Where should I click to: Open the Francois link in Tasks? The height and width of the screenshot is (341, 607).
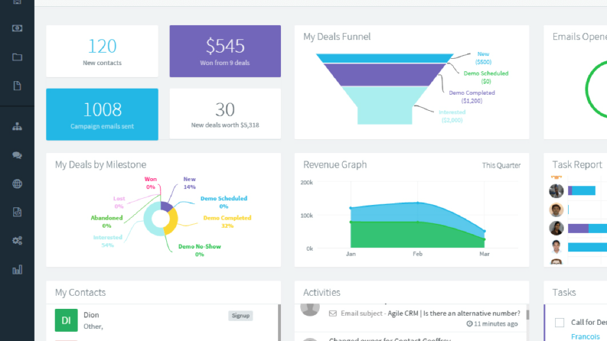(x=586, y=336)
